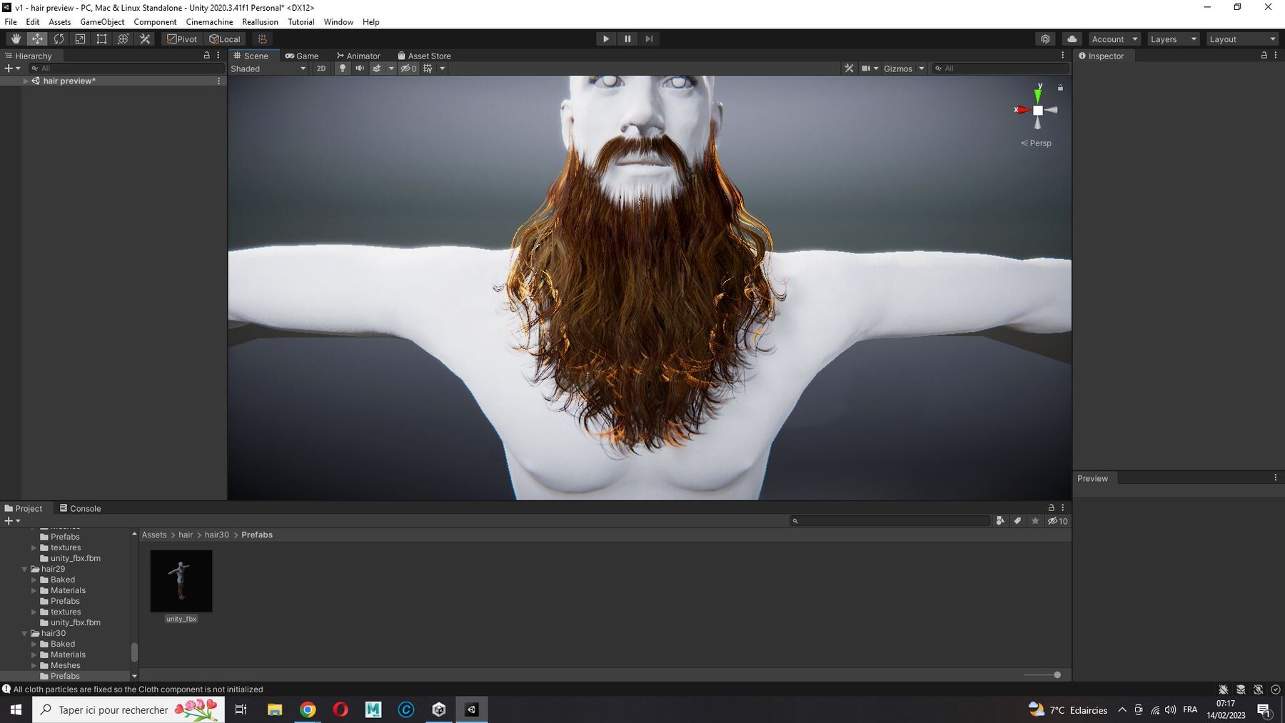Open Layers dropdown
1285x723 pixels.
1173,39
